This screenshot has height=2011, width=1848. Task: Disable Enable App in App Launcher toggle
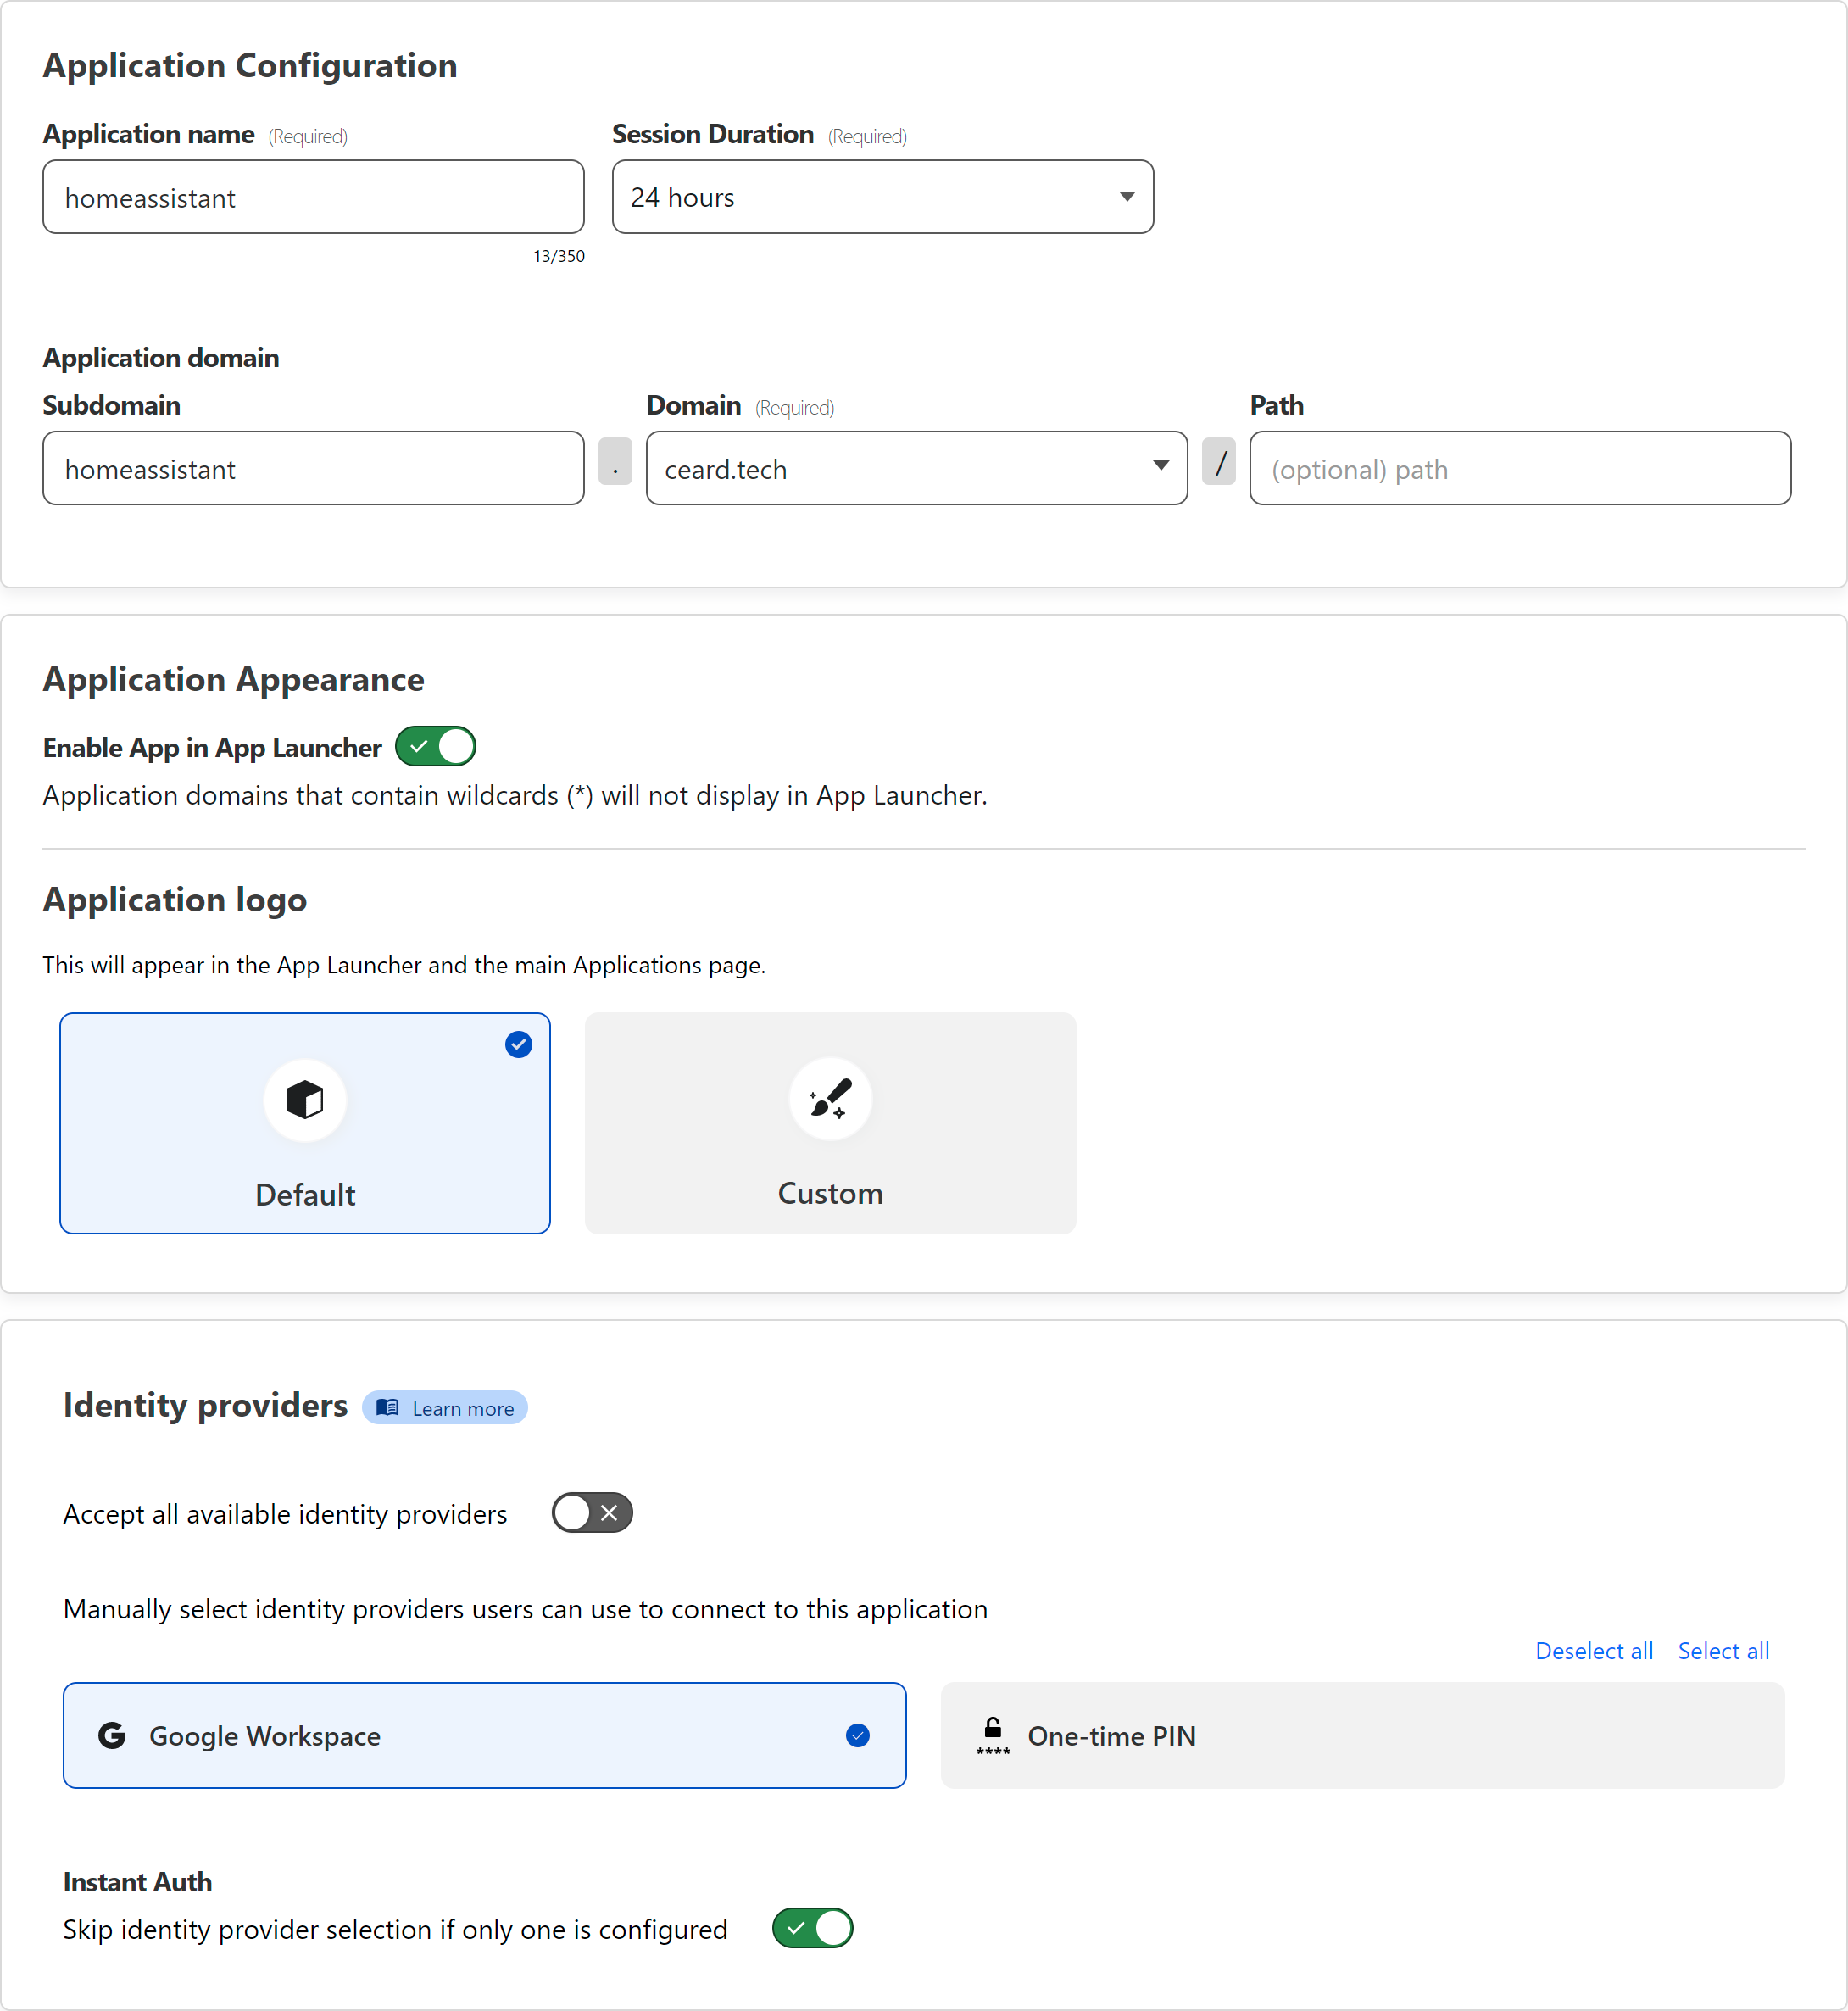(x=435, y=746)
